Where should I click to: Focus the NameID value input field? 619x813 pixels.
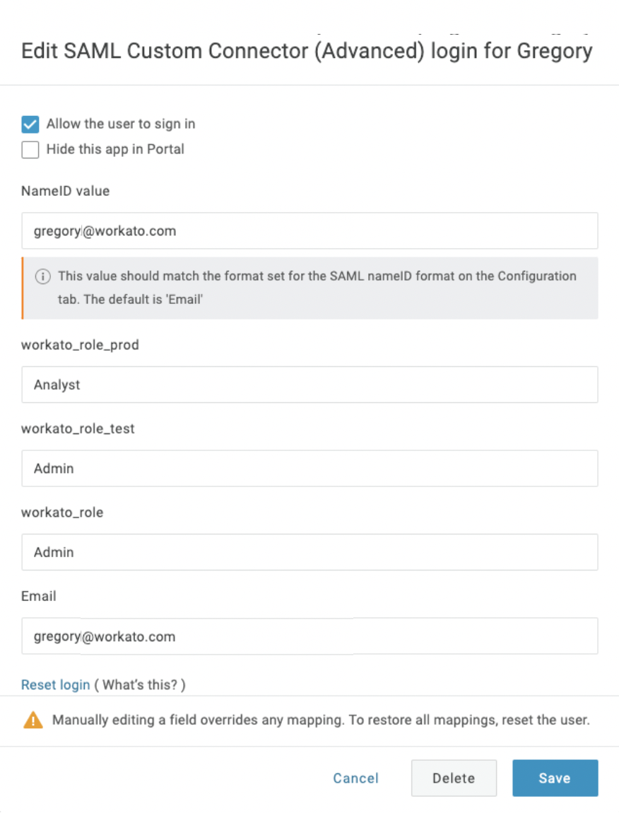tap(309, 231)
